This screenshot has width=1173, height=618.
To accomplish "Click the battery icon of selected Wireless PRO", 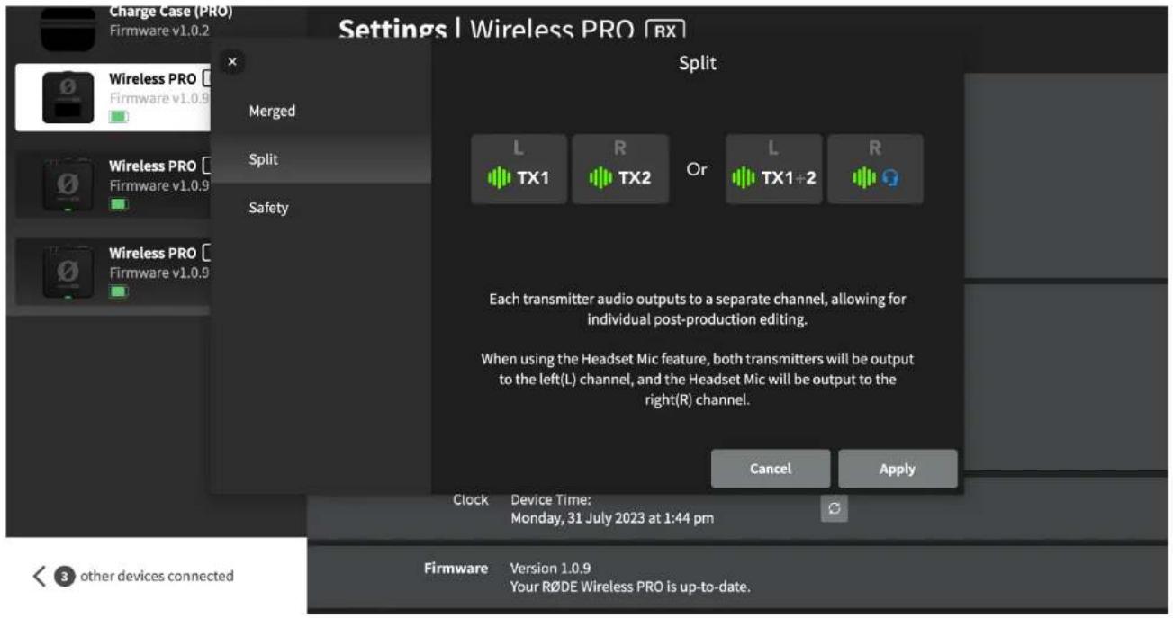I will [119, 117].
